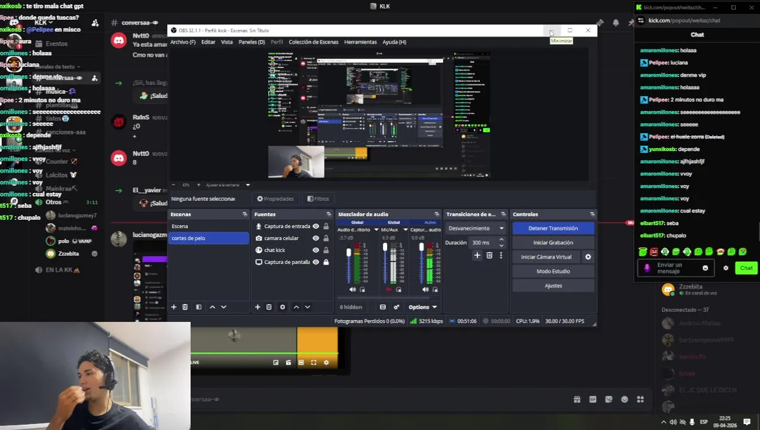The image size is (760, 430).
Task: Switch to Modo Estudio
Action: 553,271
